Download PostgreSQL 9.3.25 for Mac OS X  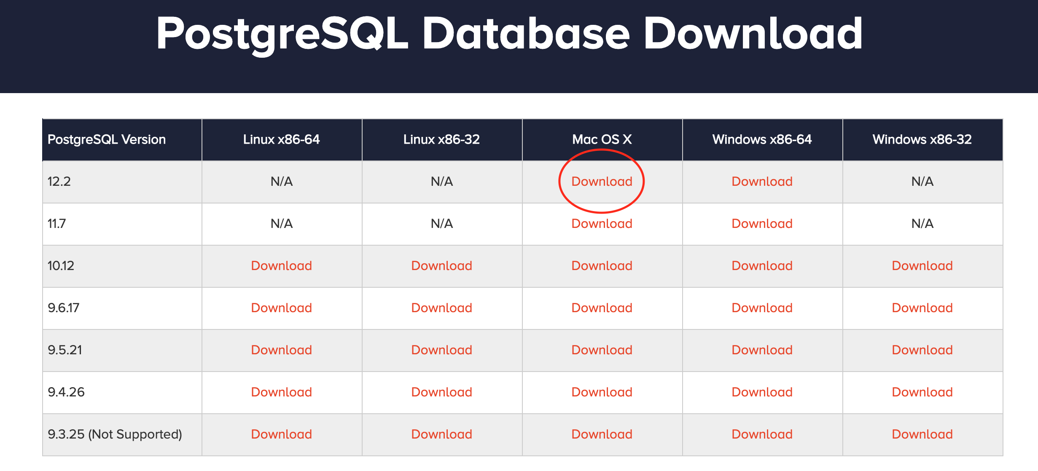pyautogui.click(x=602, y=434)
